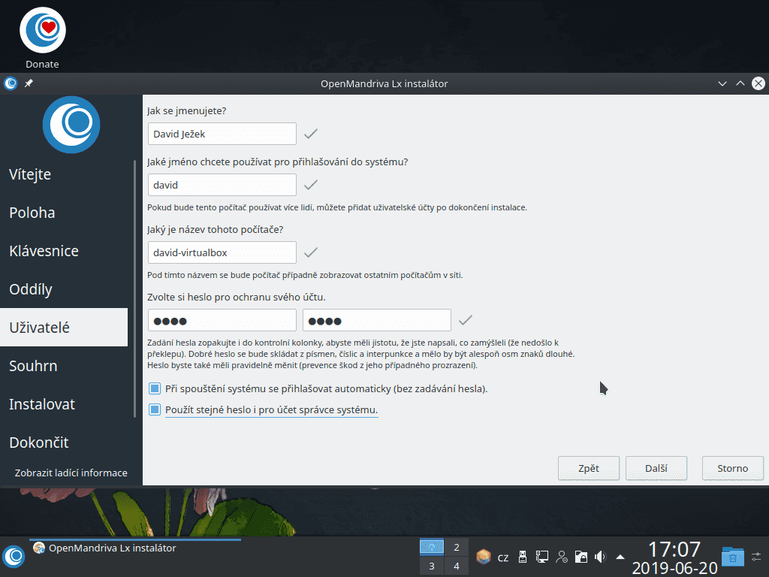Open the OpenMandriva application launcher in taskbar
Screen dimensions: 769x577
(x=14, y=557)
